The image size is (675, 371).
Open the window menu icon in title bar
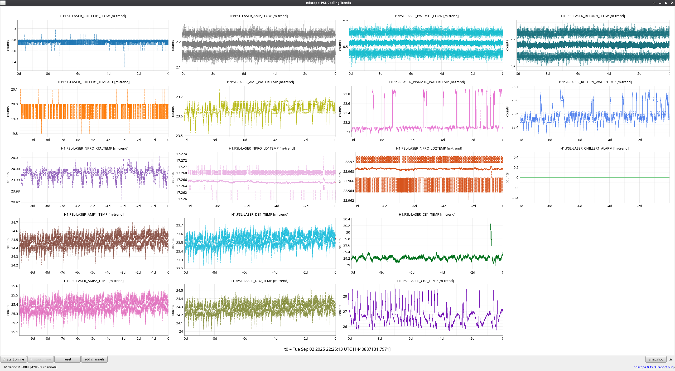[x=3, y=3]
